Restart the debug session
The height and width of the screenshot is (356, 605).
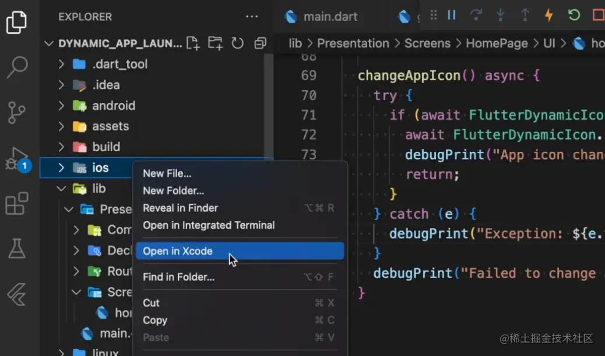pyautogui.click(x=574, y=15)
